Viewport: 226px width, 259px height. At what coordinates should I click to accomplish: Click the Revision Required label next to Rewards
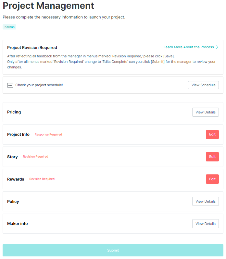tap(42, 179)
